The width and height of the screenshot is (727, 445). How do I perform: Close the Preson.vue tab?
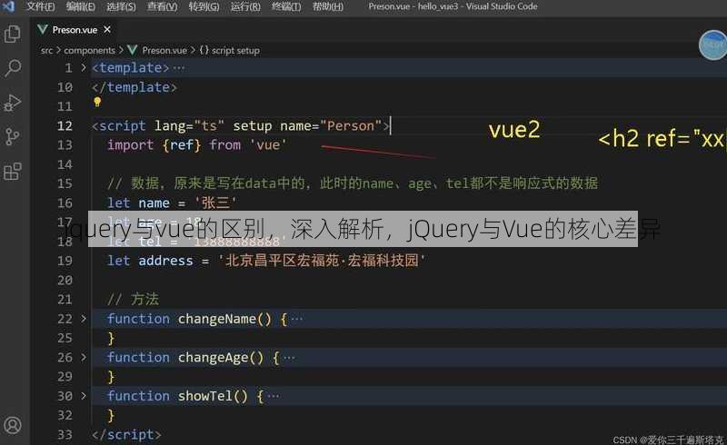107,30
